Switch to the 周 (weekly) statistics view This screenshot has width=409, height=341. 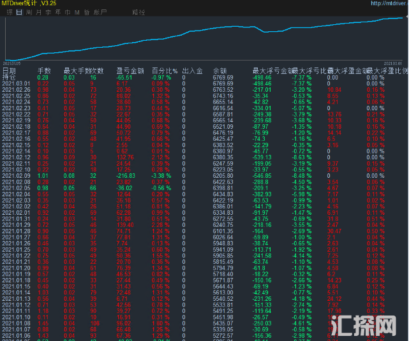(29, 12)
